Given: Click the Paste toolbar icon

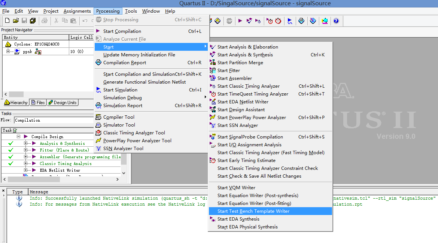Looking at the screenshot, I should 73,21.
